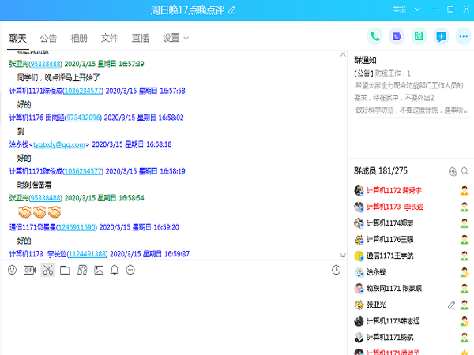This screenshot has width=474, height=355.
Task: Click the handshake emoji message
Action: tap(39, 212)
